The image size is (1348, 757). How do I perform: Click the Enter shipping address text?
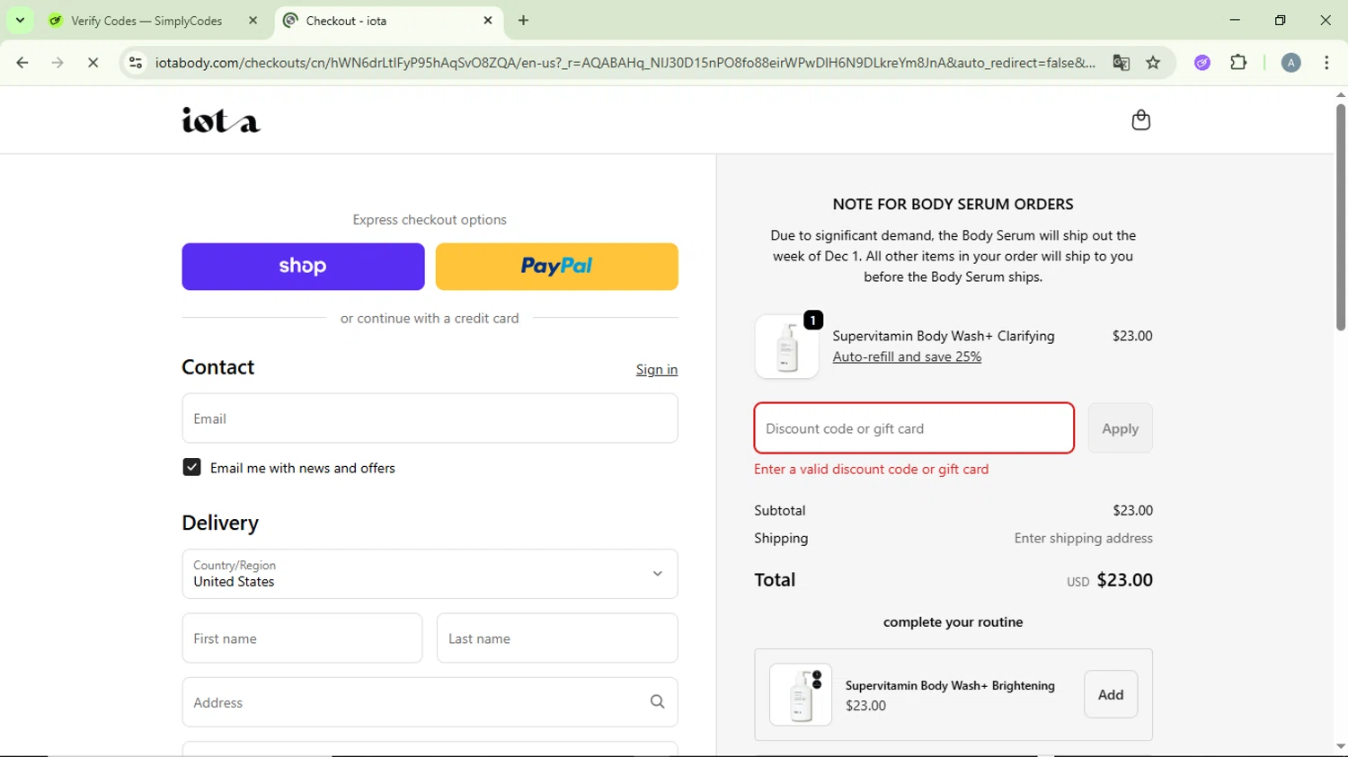(1083, 539)
